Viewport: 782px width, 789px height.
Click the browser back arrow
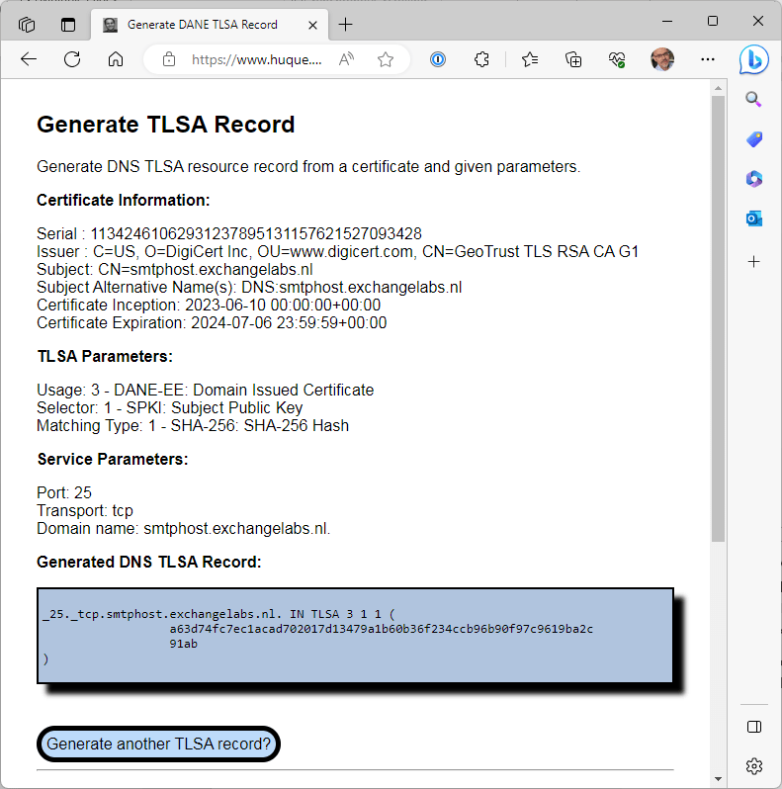[28, 59]
